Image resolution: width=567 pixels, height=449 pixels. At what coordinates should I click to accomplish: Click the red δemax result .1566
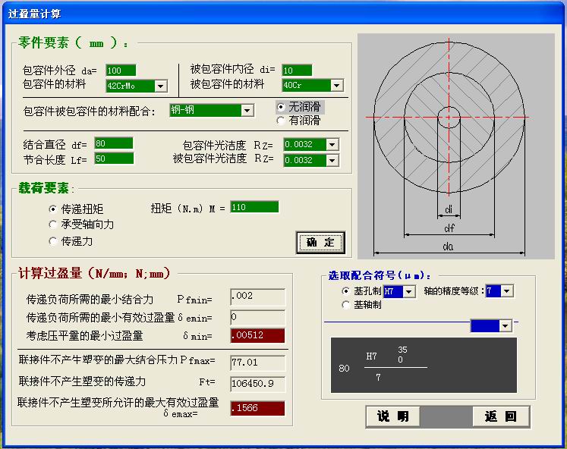(257, 408)
